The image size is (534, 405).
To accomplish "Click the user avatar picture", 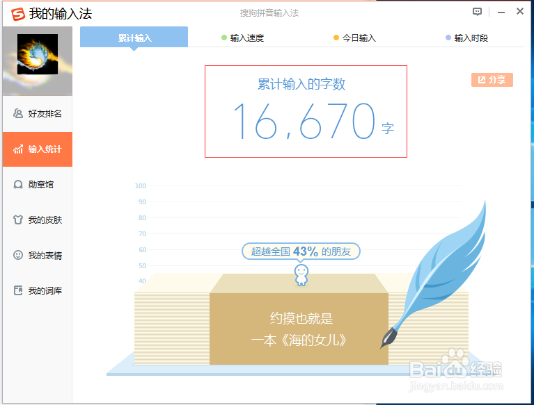I will pyautogui.click(x=38, y=54).
